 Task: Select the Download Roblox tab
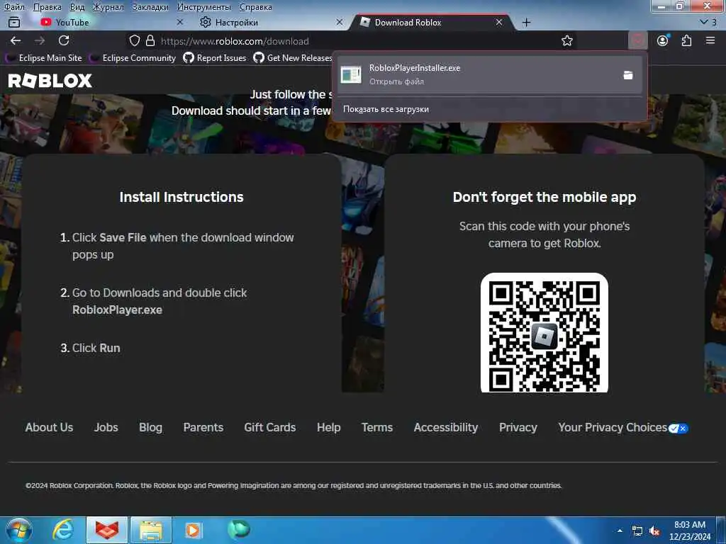[430, 22]
